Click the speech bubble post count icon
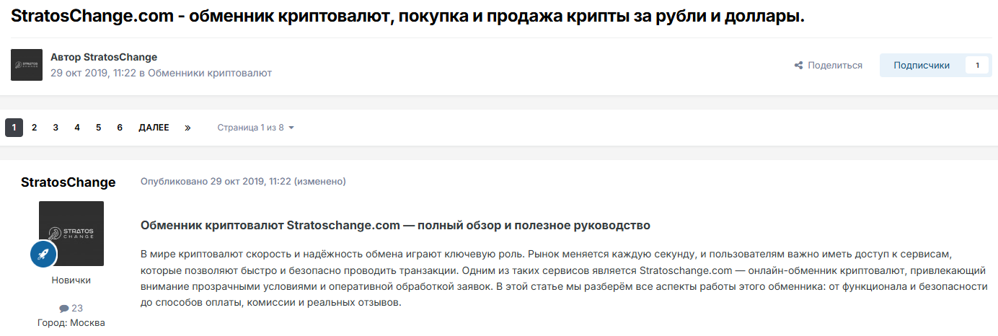This screenshot has height=336, width=998. pyautogui.click(x=64, y=308)
